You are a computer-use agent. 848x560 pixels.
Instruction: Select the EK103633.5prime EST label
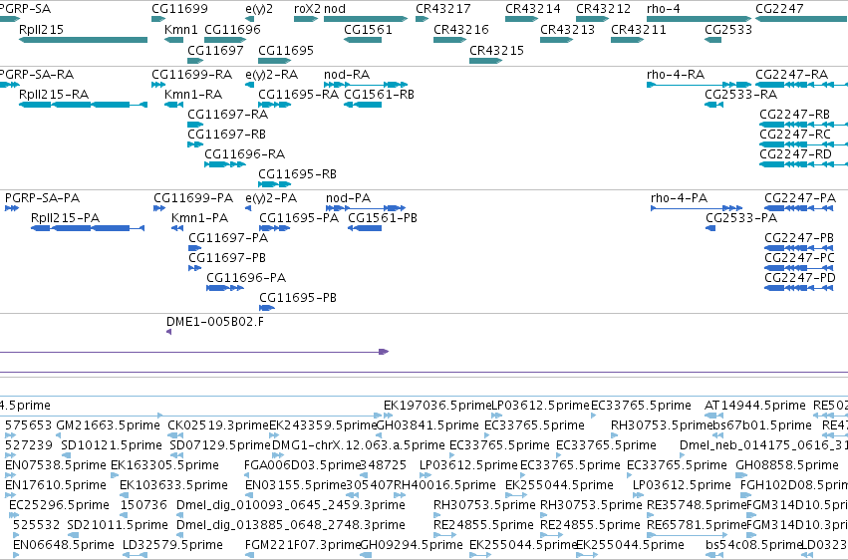tap(173, 485)
